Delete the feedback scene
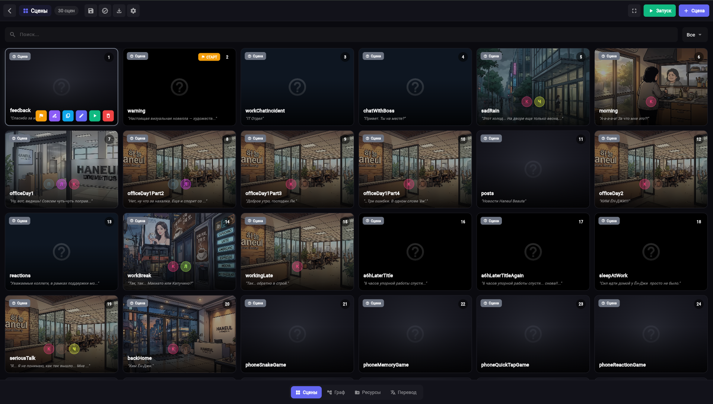Screen dimensions: 713x404 pos(108,116)
